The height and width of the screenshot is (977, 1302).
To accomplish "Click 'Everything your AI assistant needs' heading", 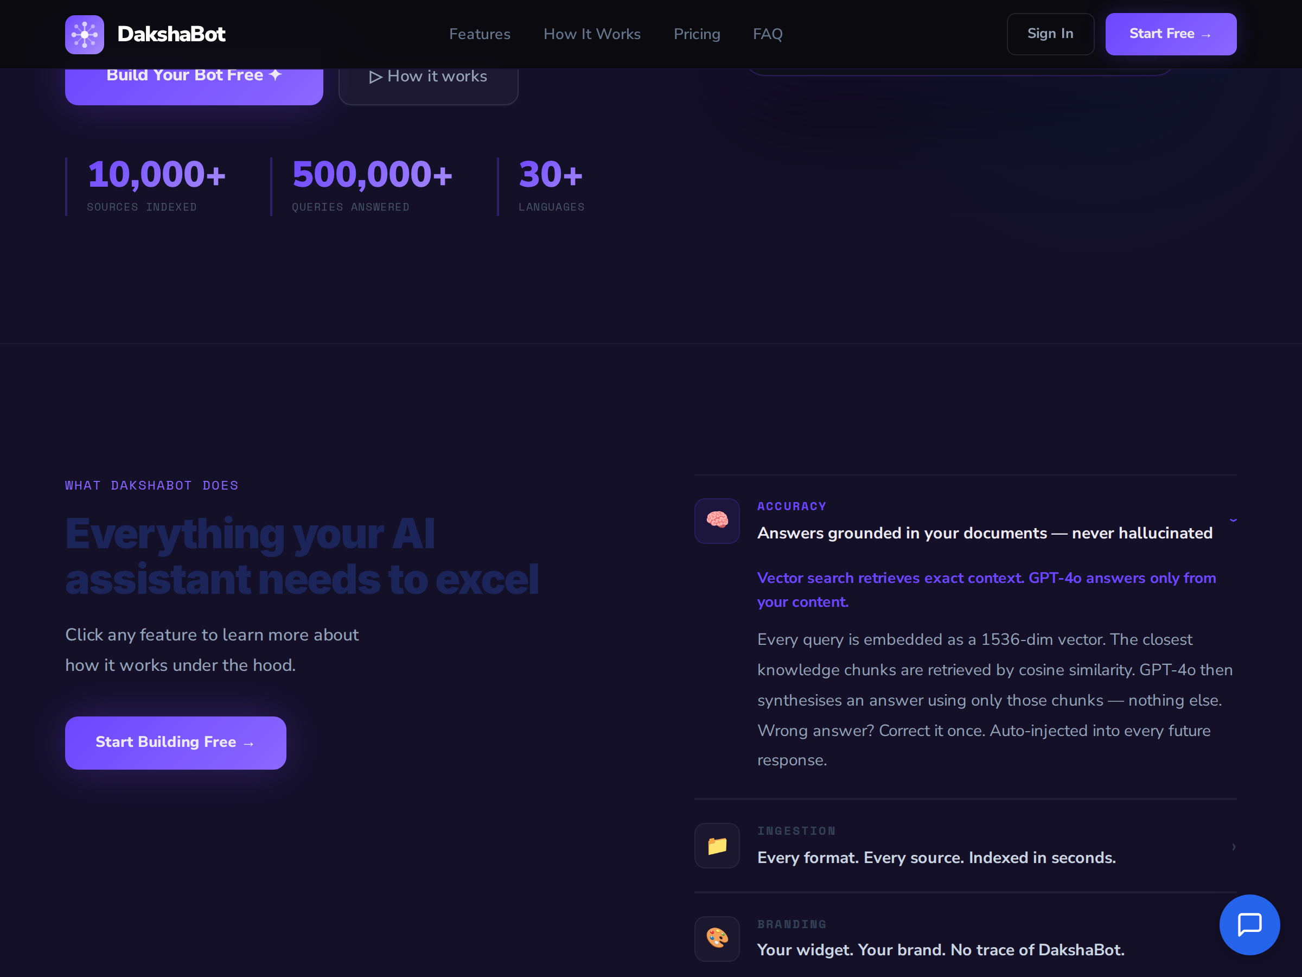I will [302, 556].
